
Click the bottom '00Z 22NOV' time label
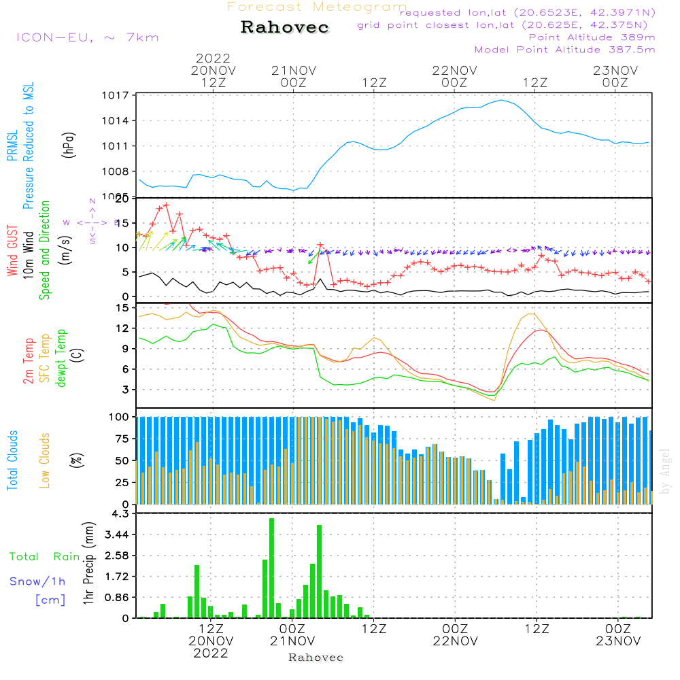[456, 635]
